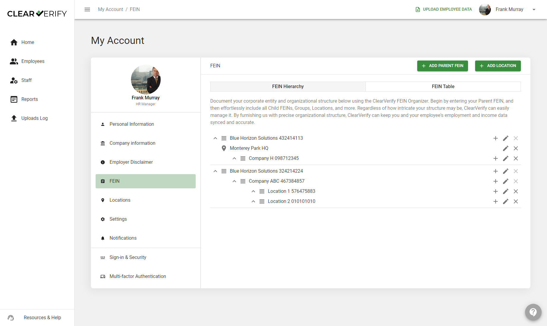This screenshot has width=547, height=326.
Task: Open Company information section
Action: click(x=146, y=143)
